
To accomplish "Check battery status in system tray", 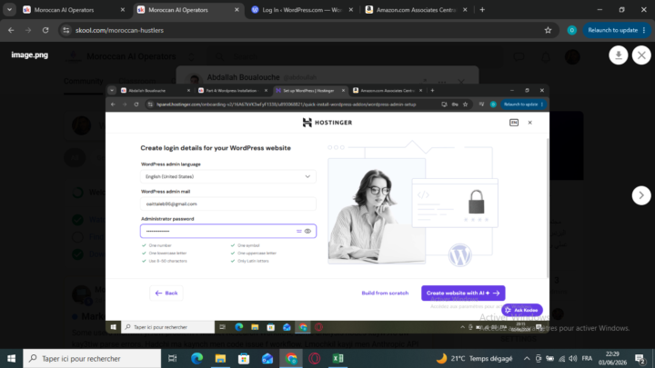I will click(x=550, y=358).
